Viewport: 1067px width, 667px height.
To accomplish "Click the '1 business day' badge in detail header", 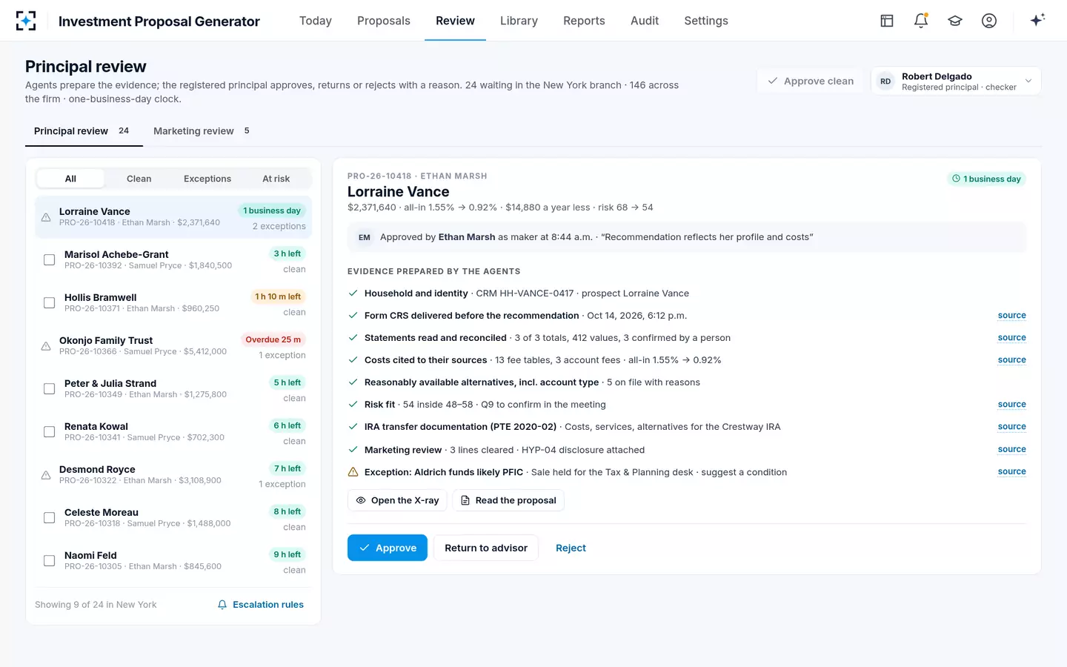I will [987, 179].
